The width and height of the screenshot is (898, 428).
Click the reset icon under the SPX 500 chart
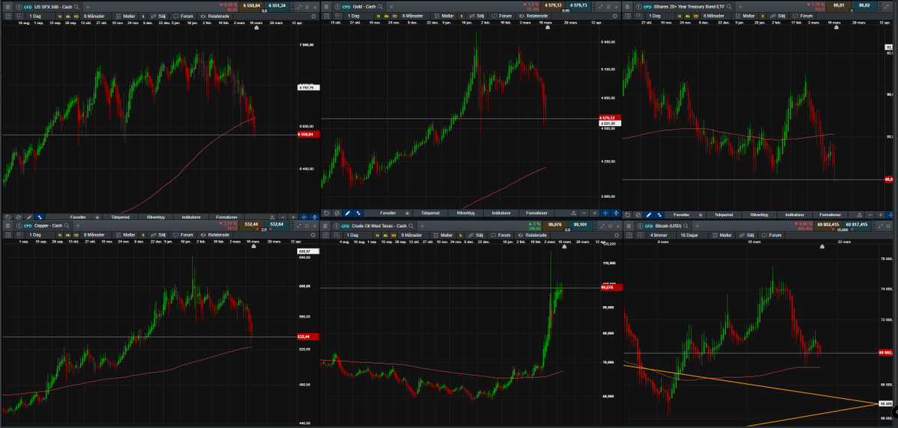pyautogui.click(x=7, y=217)
